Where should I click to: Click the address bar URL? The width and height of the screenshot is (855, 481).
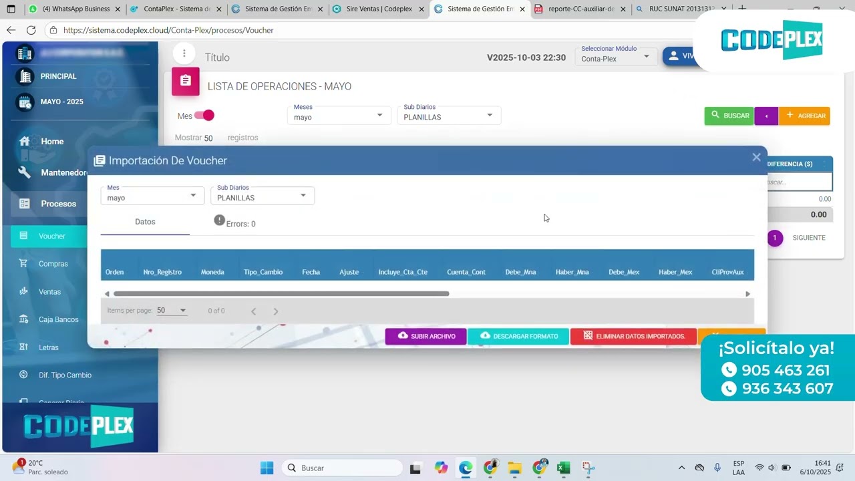point(168,30)
